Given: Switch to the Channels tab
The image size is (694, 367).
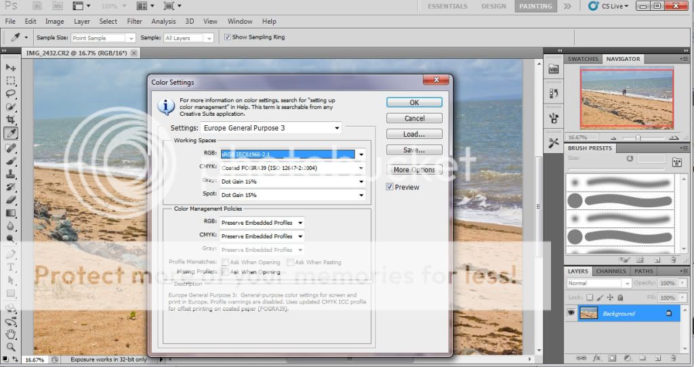Looking at the screenshot, I should tap(611, 272).
